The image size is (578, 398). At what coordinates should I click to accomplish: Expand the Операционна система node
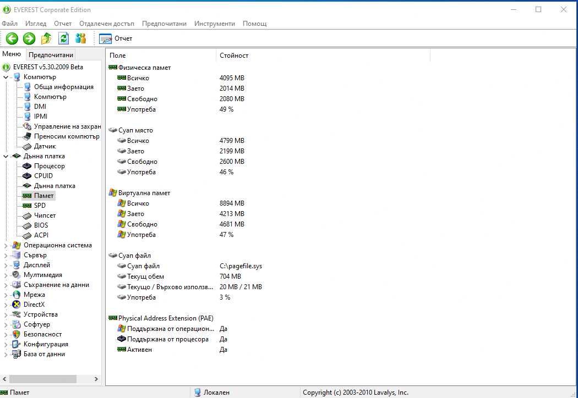point(6,246)
